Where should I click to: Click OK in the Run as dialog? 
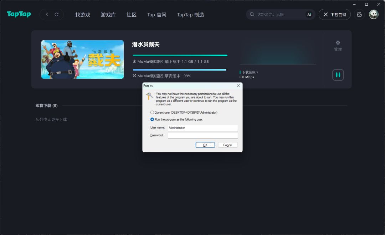(205, 145)
